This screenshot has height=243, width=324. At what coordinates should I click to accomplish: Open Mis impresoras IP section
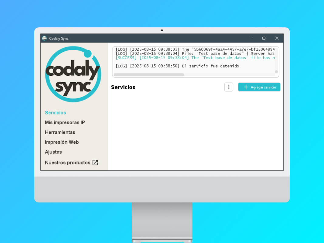65,122
